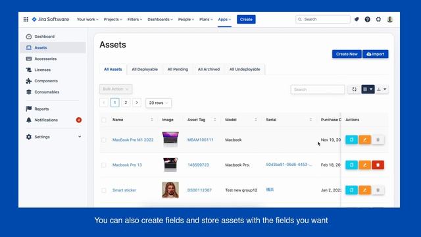The height and width of the screenshot is (237, 421).
Task: Open the Your work dropdown
Action: point(87,19)
